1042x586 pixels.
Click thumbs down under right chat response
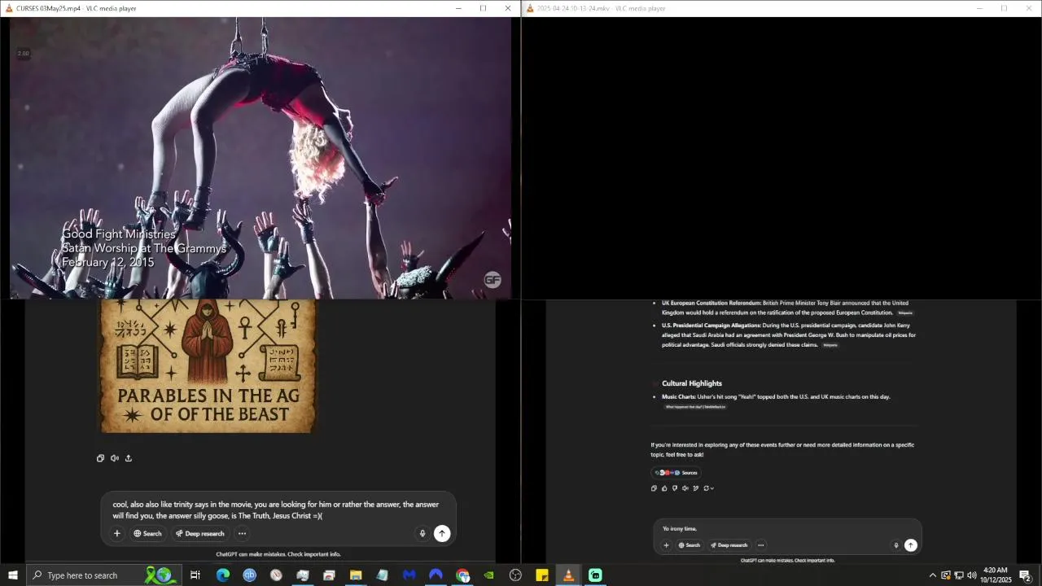point(675,488)
